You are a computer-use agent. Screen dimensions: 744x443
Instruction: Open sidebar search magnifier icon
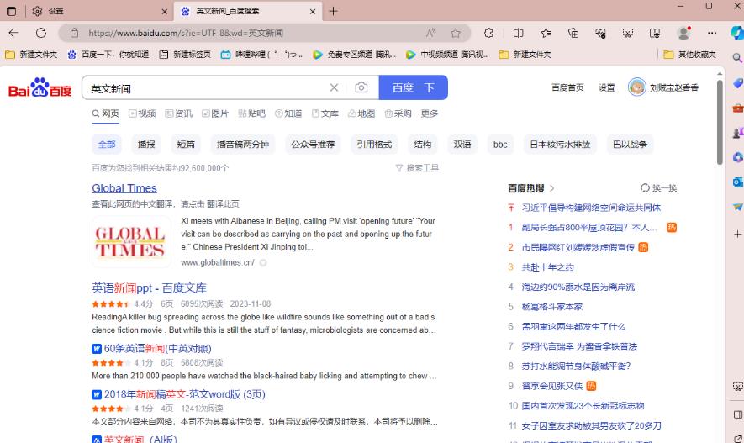tap(737, 58)
